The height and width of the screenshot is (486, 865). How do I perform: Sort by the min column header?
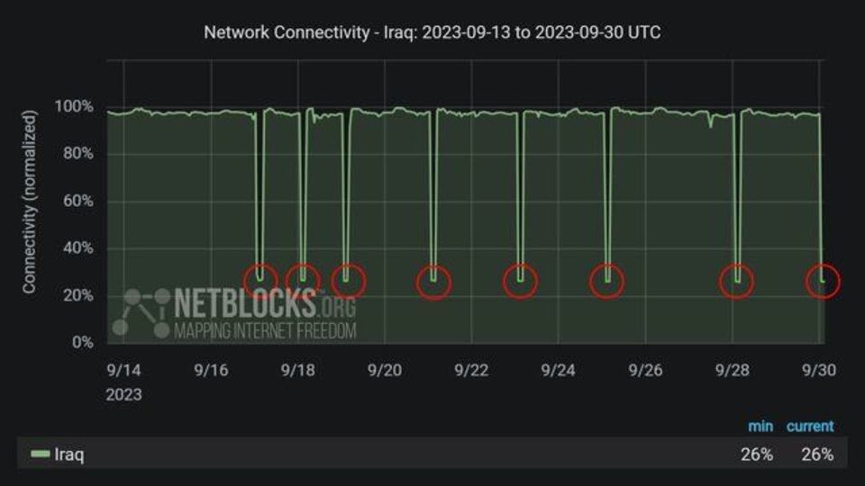[760, 426]
